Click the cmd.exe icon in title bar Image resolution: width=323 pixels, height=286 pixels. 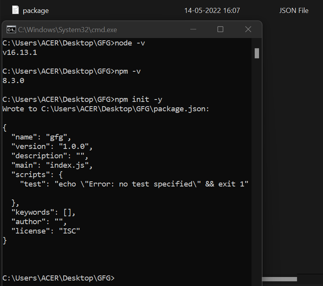(x=11, y=29)
